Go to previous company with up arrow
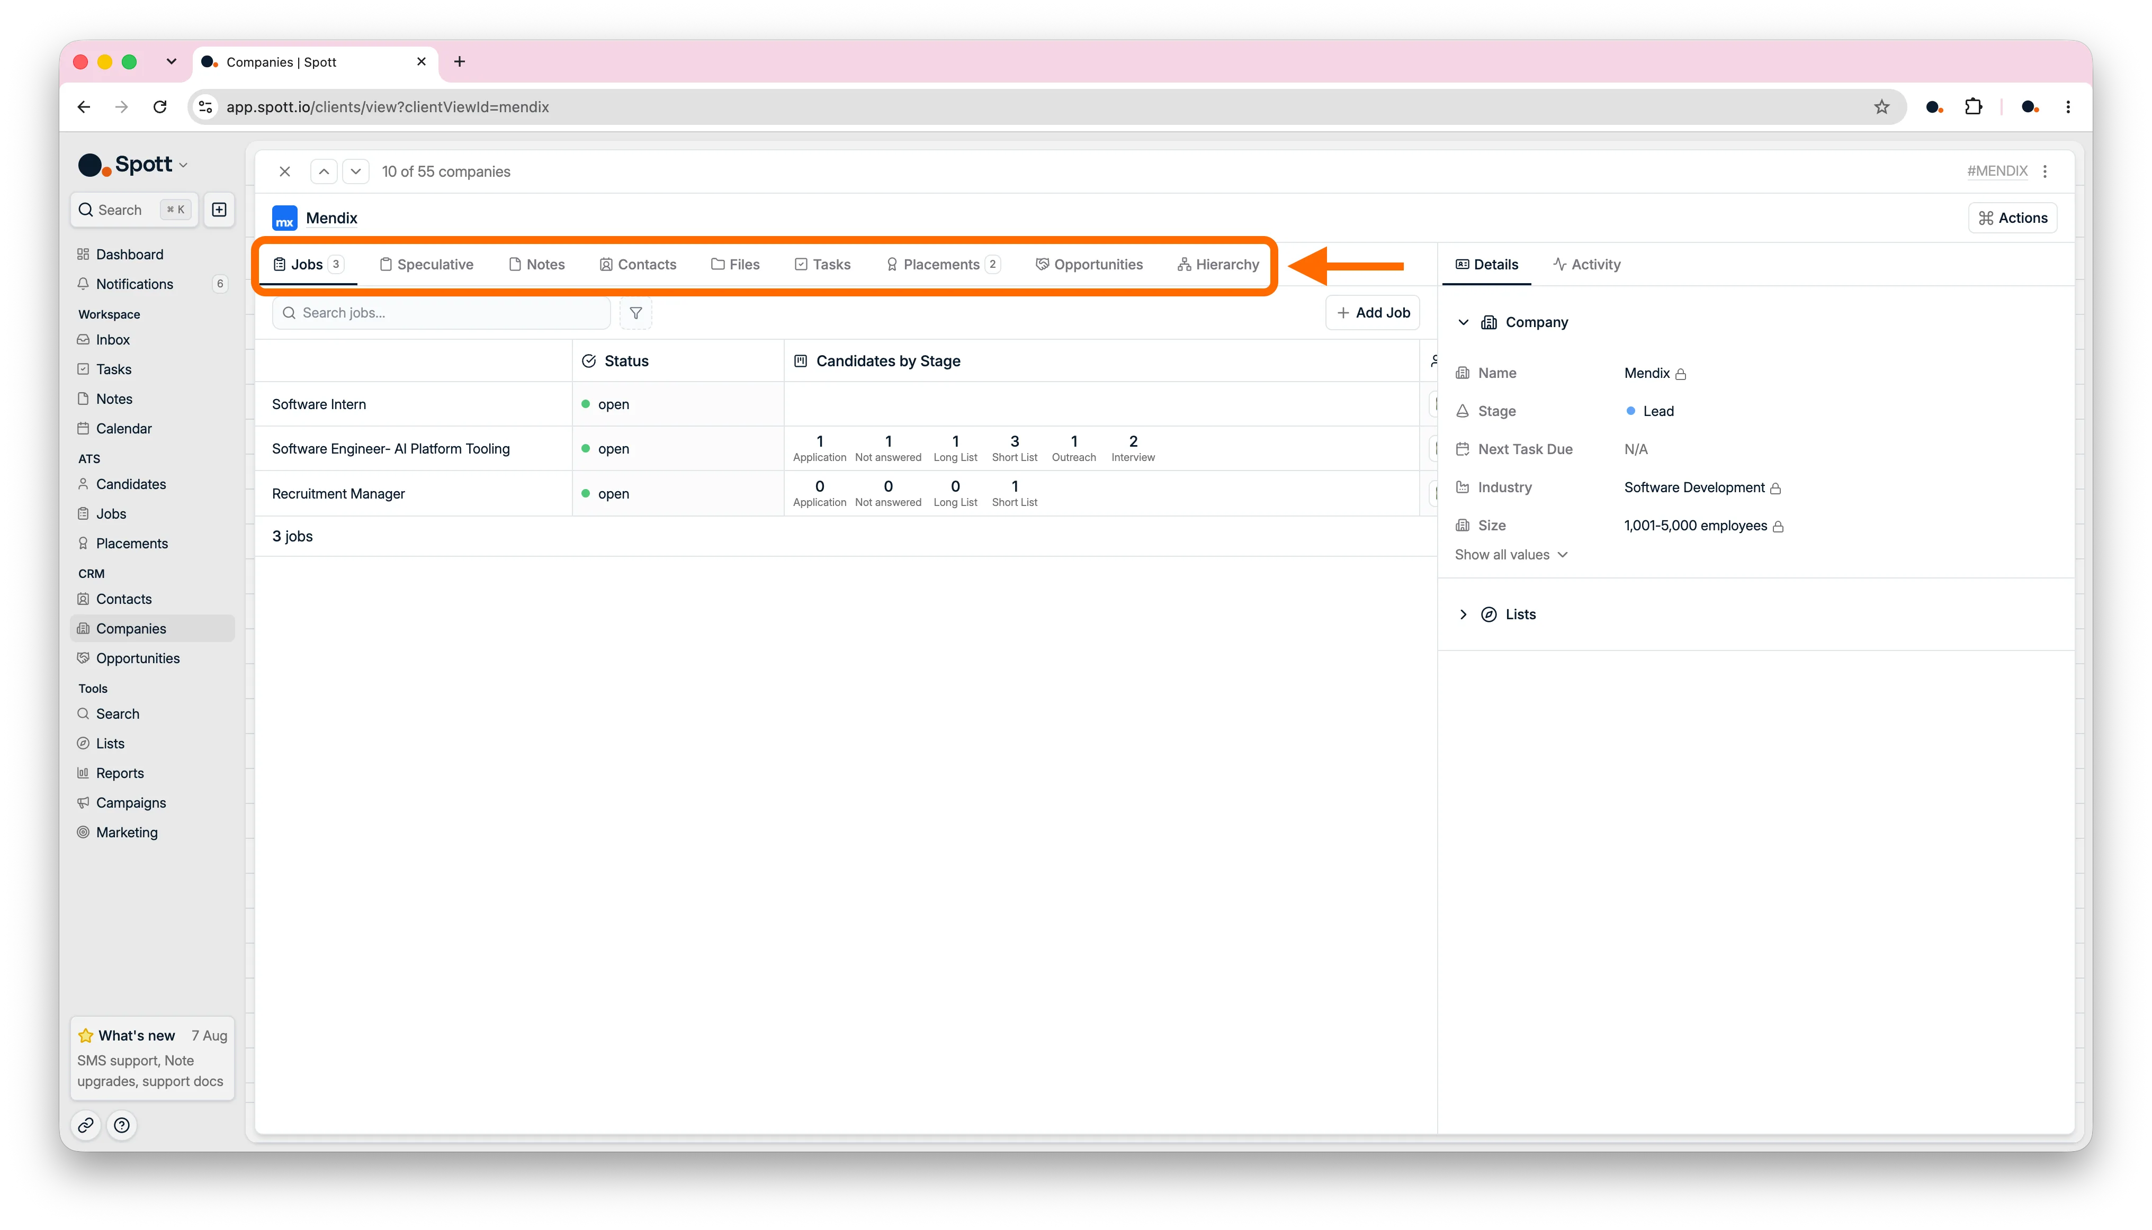The image size is (2152, 1230). click(x=324, y=171)
